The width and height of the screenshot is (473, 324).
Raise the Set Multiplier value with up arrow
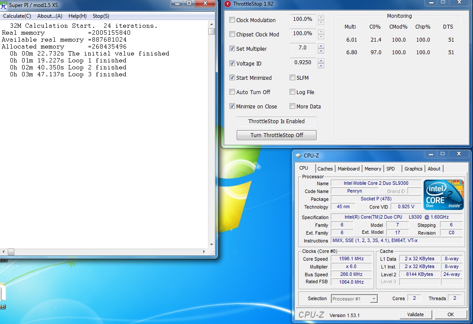point(321,46)
